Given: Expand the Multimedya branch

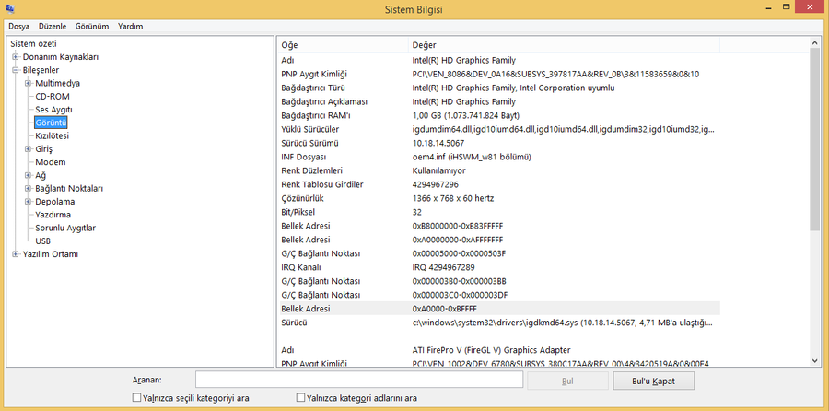Looking at the screenshot, I should click(x=29, y=83).
